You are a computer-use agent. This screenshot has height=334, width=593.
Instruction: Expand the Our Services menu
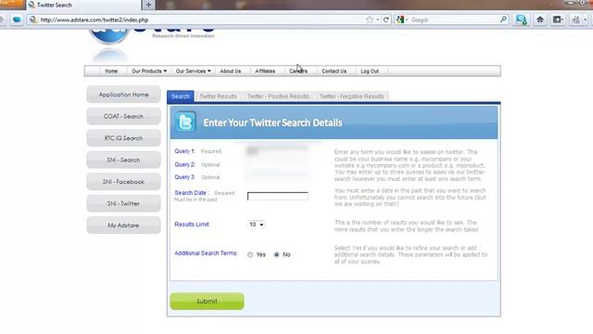[x=193, y=71]
